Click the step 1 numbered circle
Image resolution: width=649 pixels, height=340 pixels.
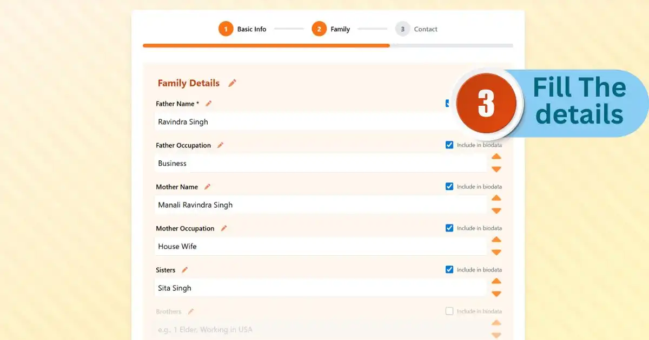pos(226,29)
